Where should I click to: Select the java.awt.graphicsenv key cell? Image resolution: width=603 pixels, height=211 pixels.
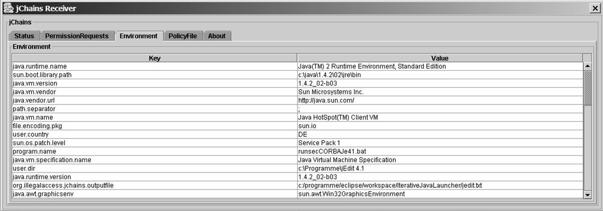click(154, 194)
